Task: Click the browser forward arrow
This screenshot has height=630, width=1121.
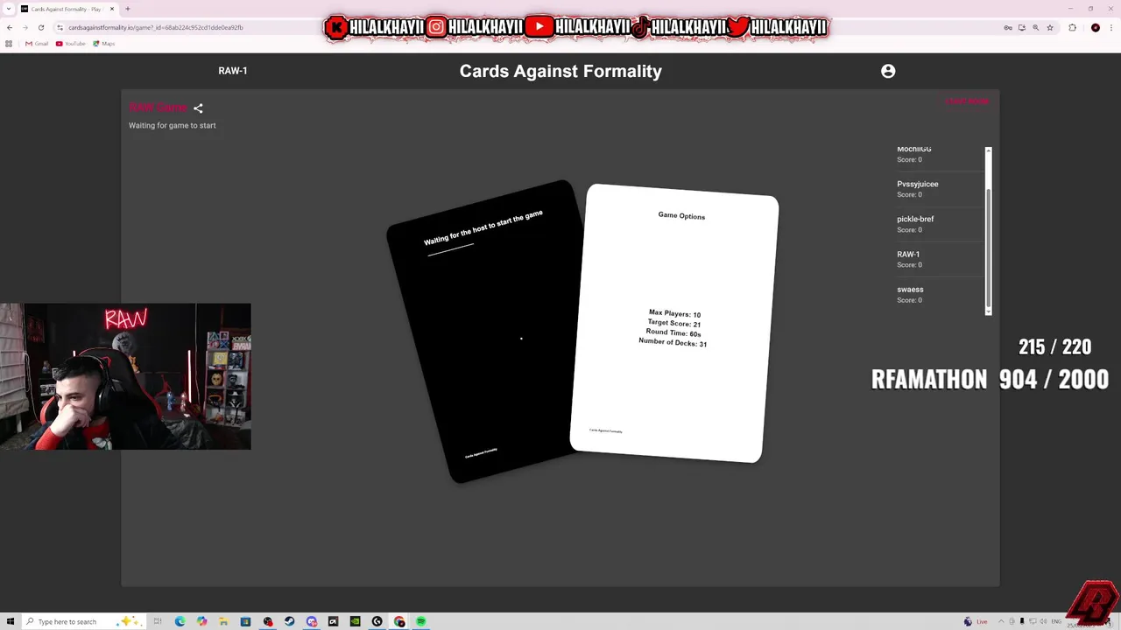Action: click(x=25, y=27)
